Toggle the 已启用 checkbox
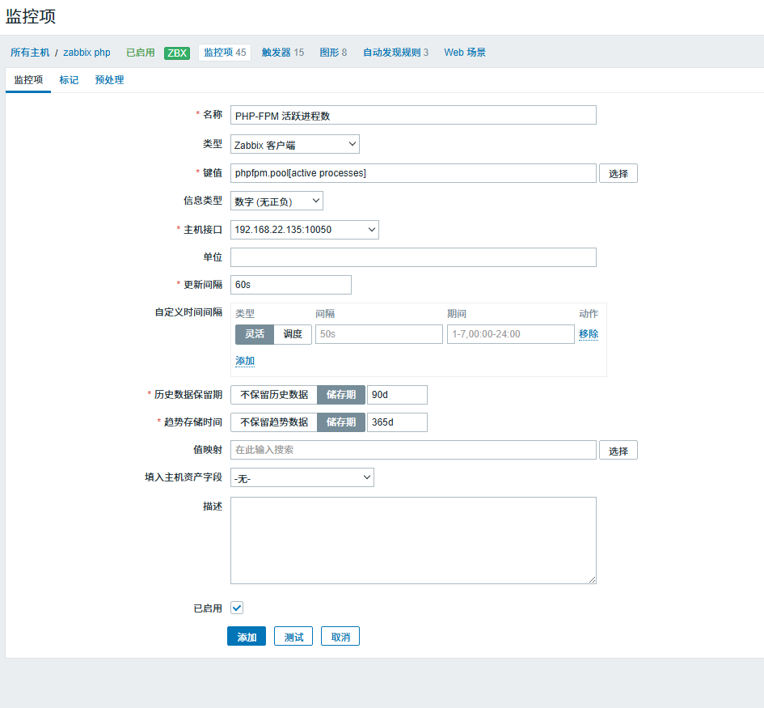The width and height of the screenshot is (764, 708). pos(237,608)
